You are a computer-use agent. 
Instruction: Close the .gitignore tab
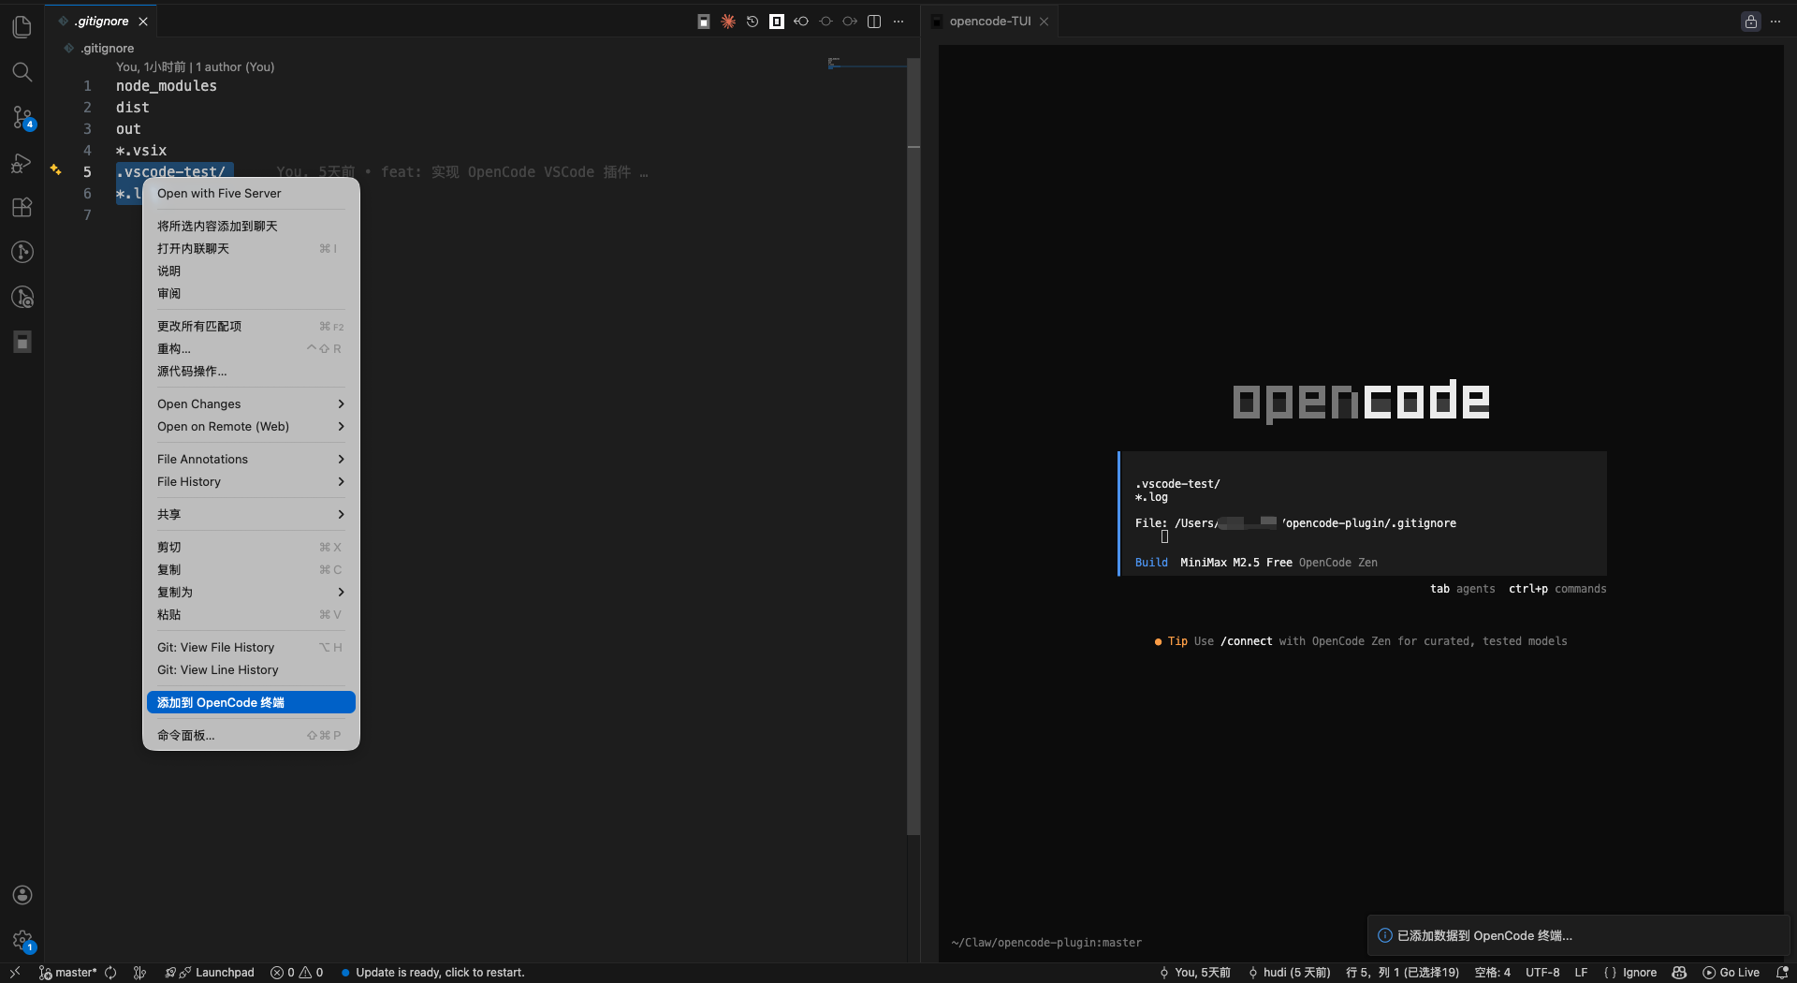coord(143,22)
